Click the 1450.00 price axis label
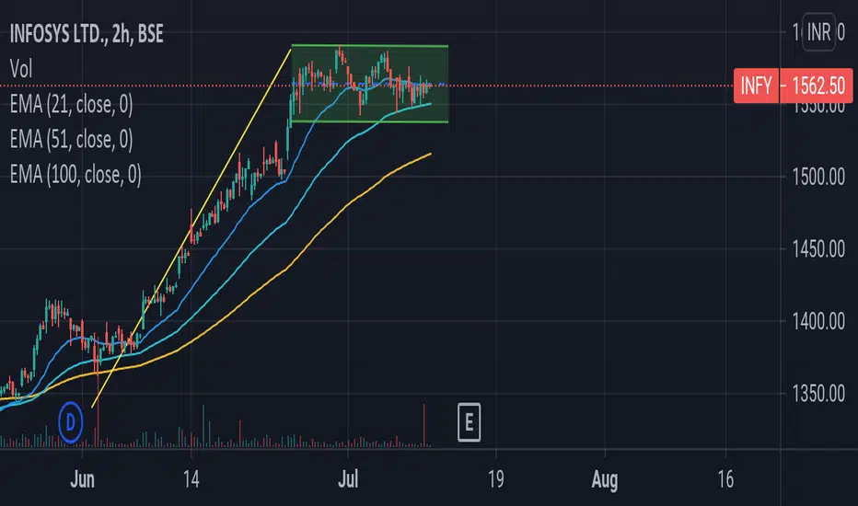The image size is (858, 506). (x=818, y=249)
